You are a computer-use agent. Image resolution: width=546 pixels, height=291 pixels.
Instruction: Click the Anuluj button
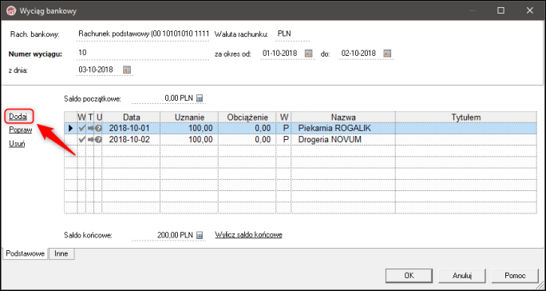point(461,275)
